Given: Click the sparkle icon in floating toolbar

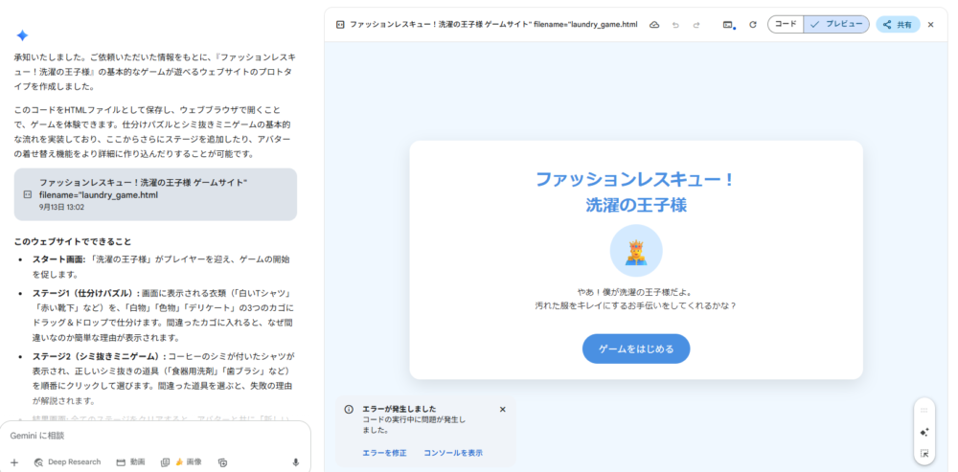Looking at the screenshot, I should point(924,432).
